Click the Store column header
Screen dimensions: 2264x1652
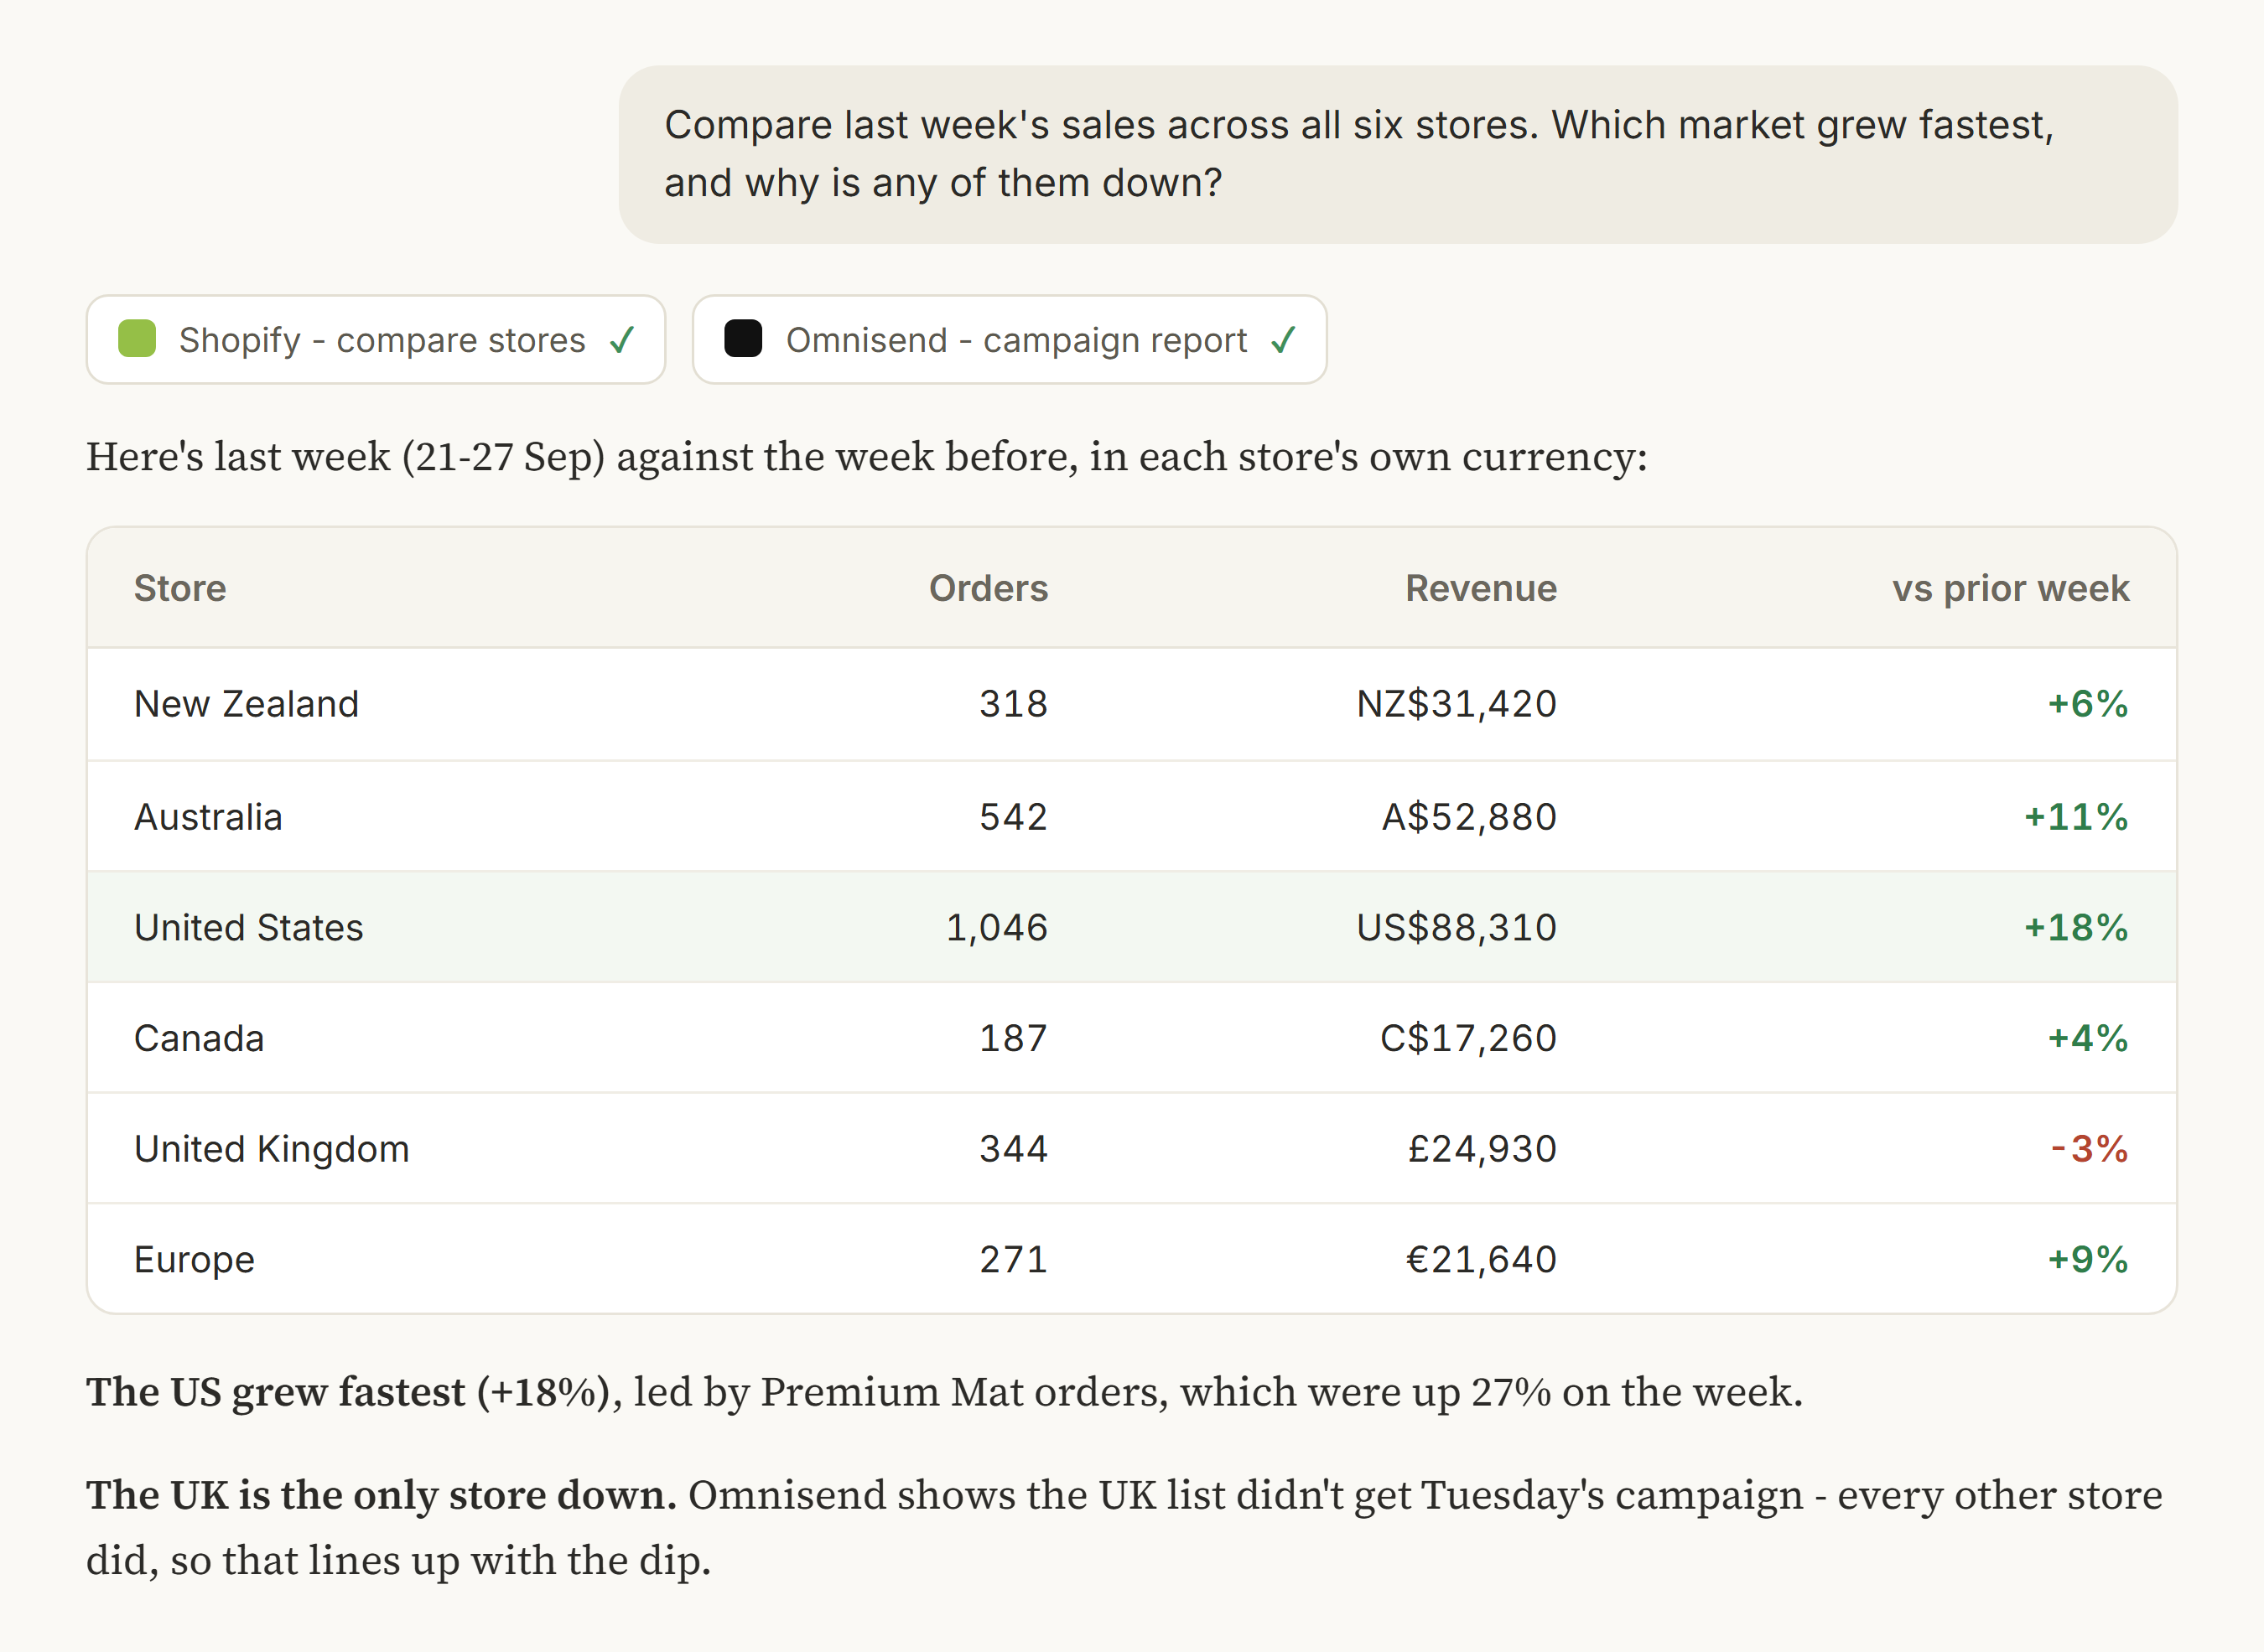[x=180, y=588]
